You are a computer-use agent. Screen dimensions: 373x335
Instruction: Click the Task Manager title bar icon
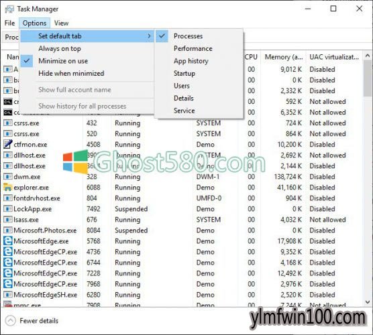point(9,9)
